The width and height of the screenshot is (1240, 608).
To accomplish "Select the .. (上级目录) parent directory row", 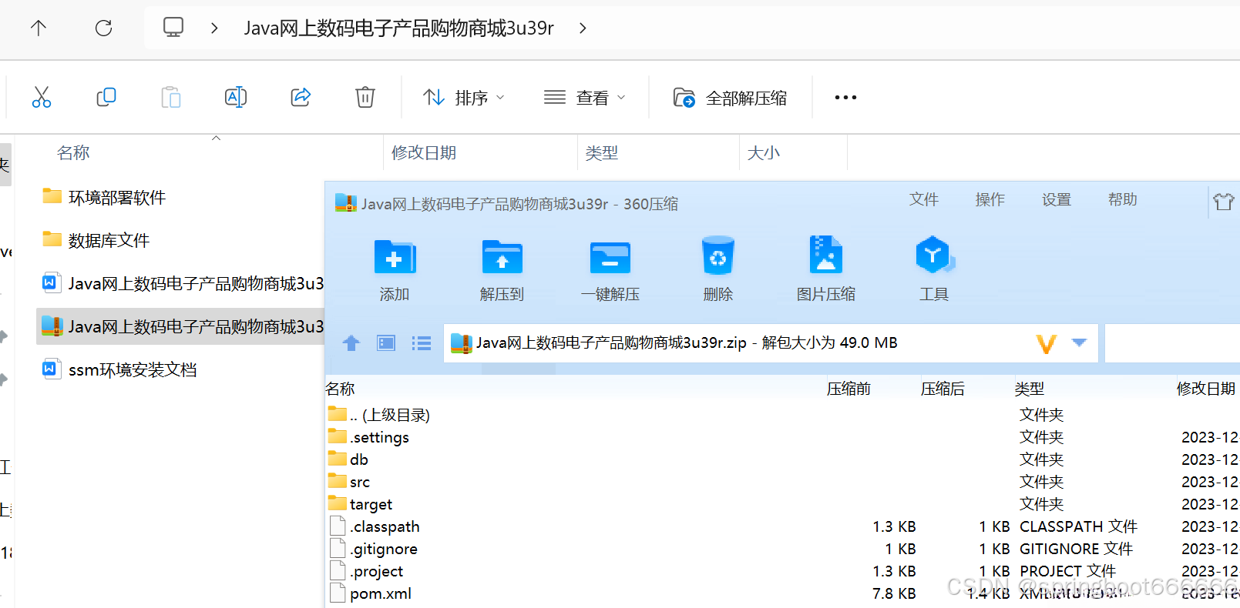I will (x=782, y=415).
